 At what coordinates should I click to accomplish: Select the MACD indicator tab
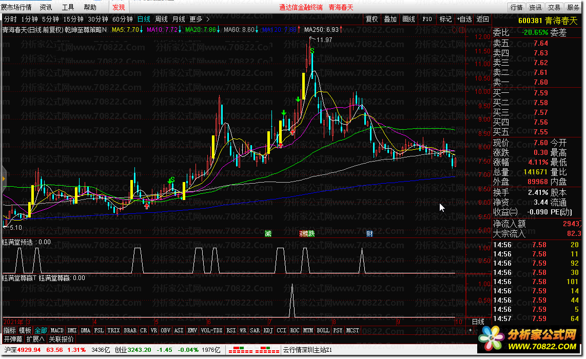pos(57,330)
